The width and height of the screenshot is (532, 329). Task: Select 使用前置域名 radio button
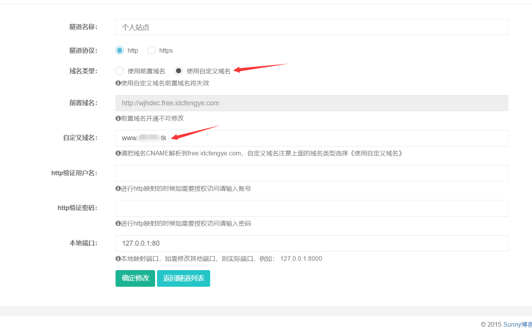[120, 71]
